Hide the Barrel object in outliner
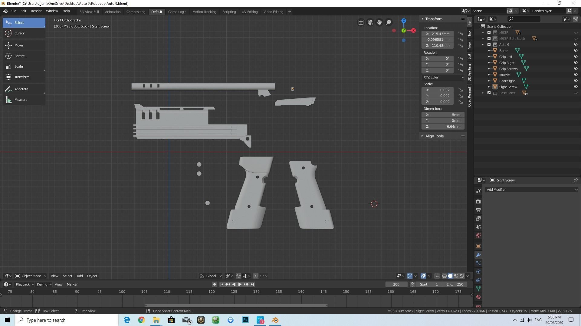 (x=576, y=50)
